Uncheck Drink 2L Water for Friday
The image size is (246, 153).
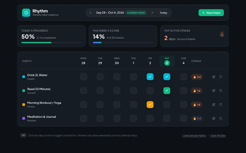(150, 77)
